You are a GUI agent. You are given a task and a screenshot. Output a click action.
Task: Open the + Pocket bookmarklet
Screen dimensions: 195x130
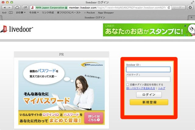point(89,13)
